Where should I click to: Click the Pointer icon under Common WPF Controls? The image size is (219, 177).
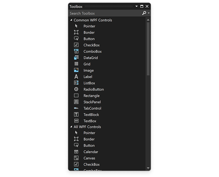pyautogui.click(x=76, y=26)
